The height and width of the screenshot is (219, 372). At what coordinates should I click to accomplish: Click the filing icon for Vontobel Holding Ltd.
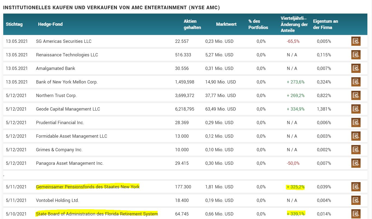[x=356, y=200]
